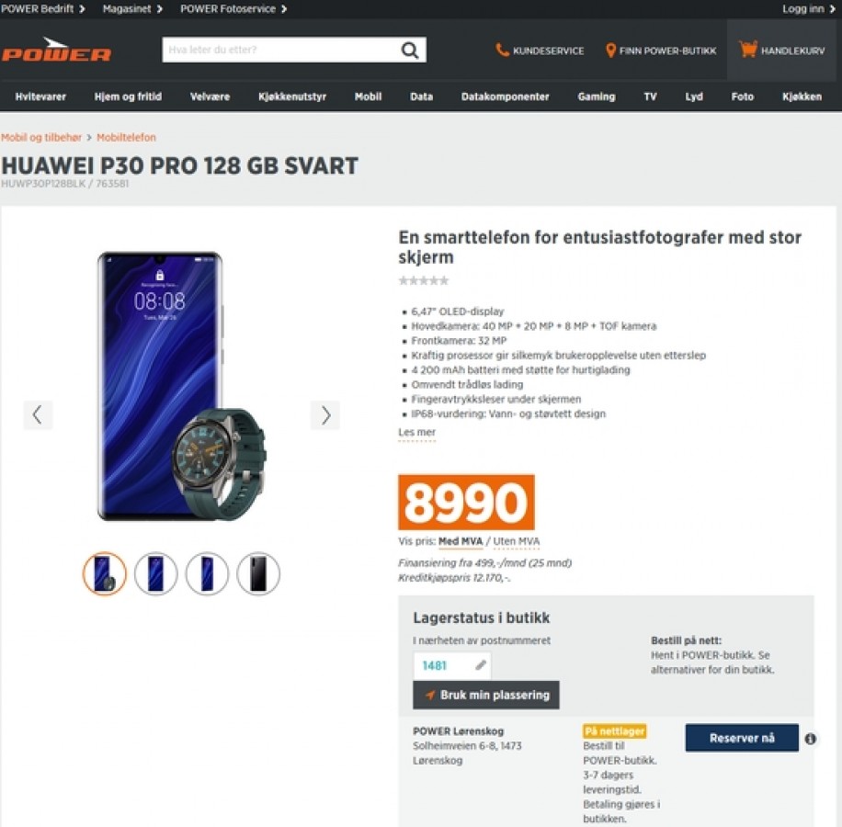Click the info icon beside Reserver nå
Viewport: 842px width, 827px height.
point(811,739)
